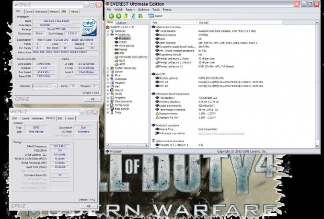The image size is (324, 219).
Task: Expand the Konfiguracja tree branch
Action: click(x=108, y=105)
